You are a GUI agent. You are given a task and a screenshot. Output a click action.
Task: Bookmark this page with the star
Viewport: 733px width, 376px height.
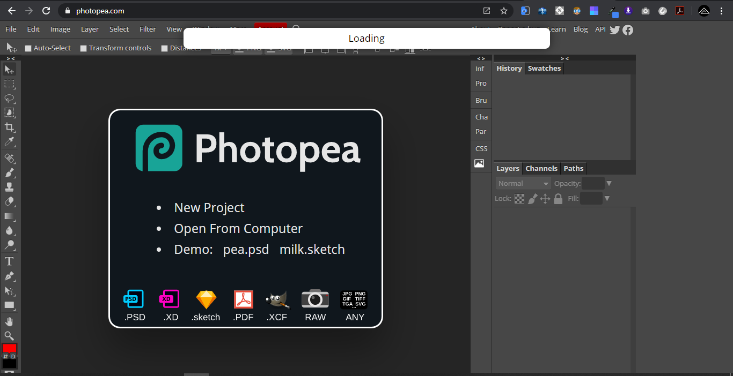tap(504, 11)
